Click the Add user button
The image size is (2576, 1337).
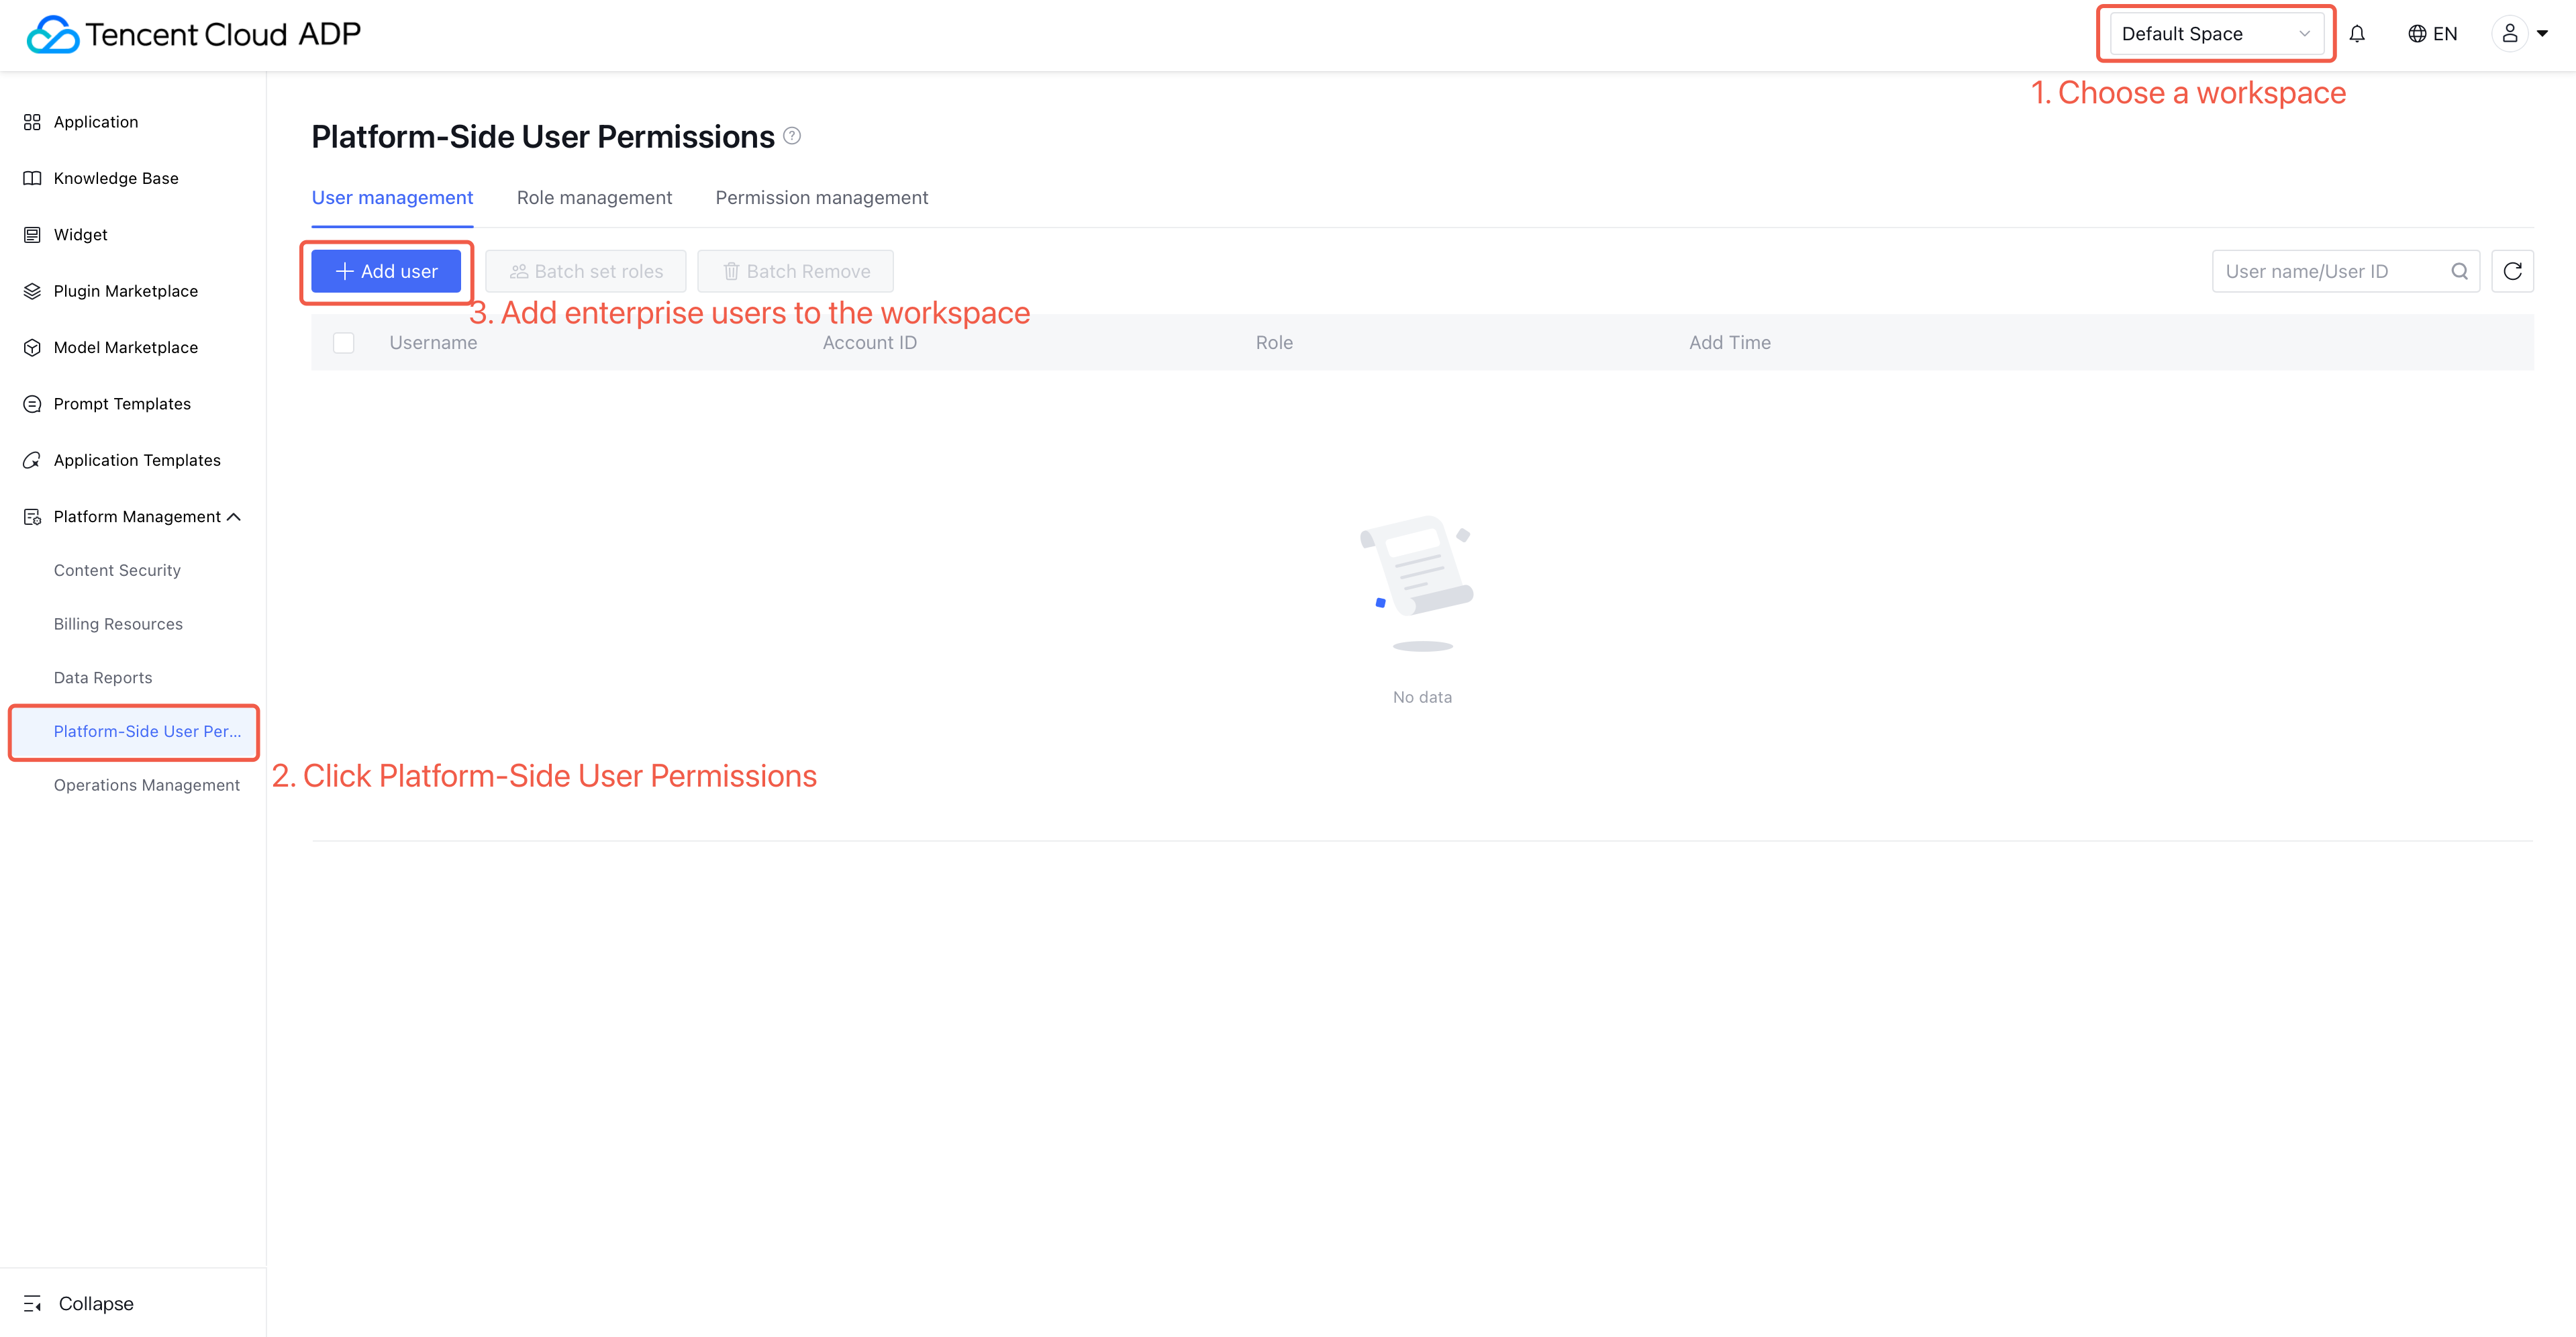386,271
